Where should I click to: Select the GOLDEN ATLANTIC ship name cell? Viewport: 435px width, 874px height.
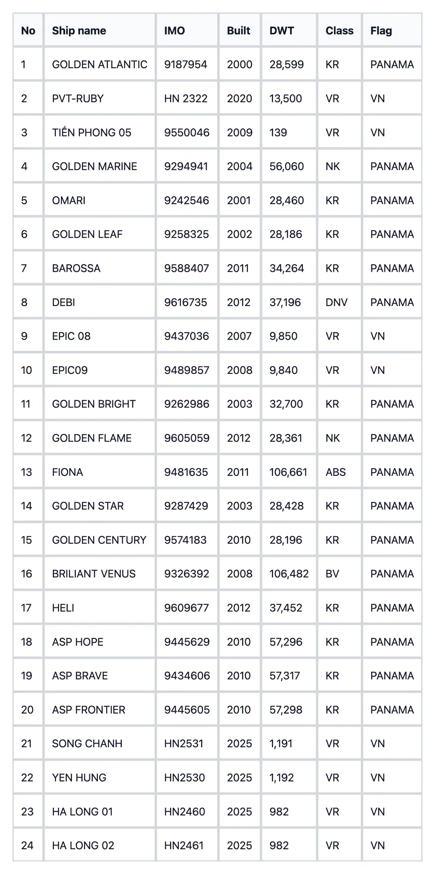click(99, 64)
